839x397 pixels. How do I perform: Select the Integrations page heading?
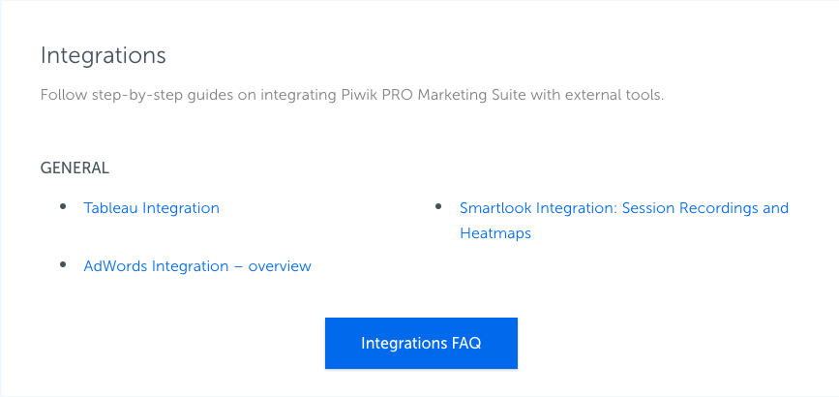[x=104, y=56]
